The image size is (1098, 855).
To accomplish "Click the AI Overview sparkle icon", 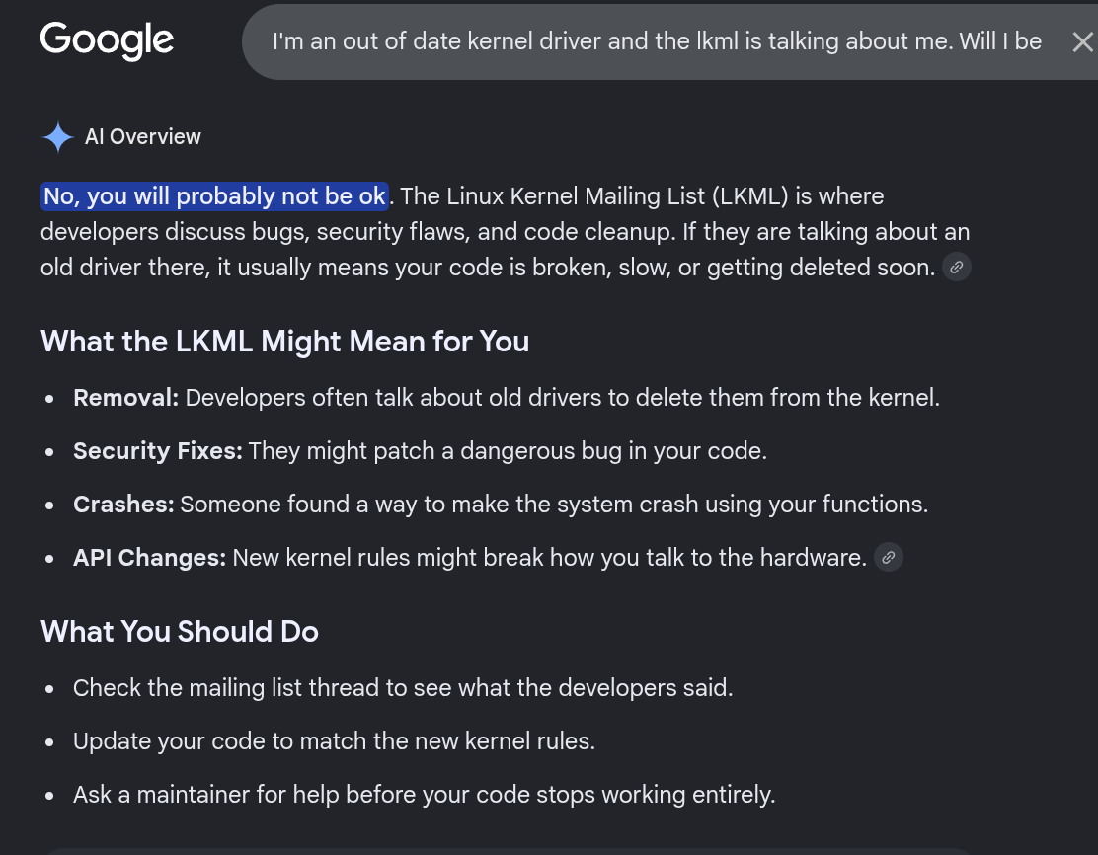I will tap(58, 136).
